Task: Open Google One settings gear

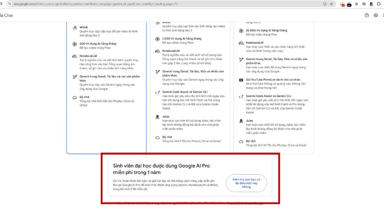Action: [376, 15]
